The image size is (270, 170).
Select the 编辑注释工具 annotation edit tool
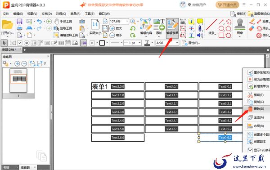point(66,35)
